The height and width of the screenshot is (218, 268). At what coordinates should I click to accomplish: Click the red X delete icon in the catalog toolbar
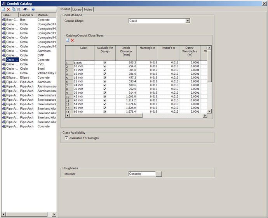tap(9, 9)
